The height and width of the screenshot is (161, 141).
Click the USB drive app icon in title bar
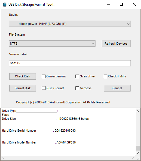click(5, 5)
